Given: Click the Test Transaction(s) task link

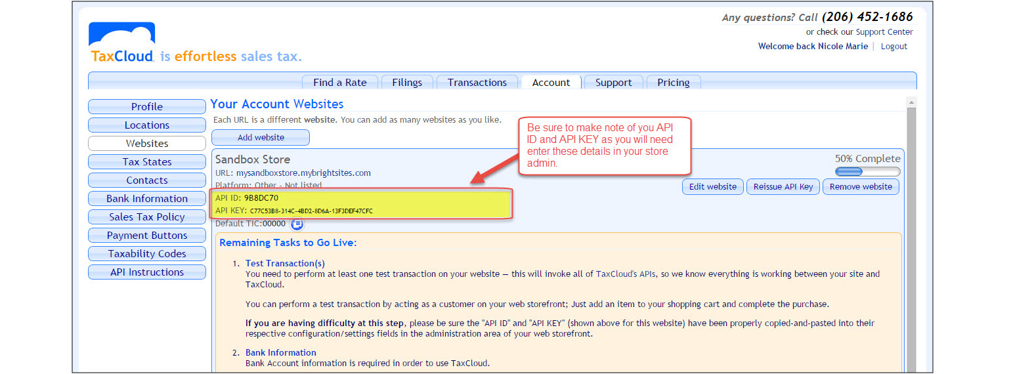Looking at the screenshot, I should (285, 263).
